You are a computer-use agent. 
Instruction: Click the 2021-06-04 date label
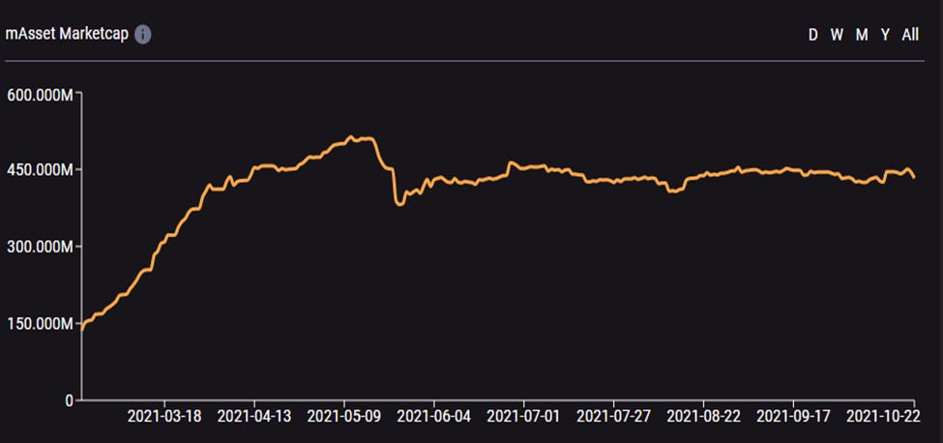click(433, 416)
